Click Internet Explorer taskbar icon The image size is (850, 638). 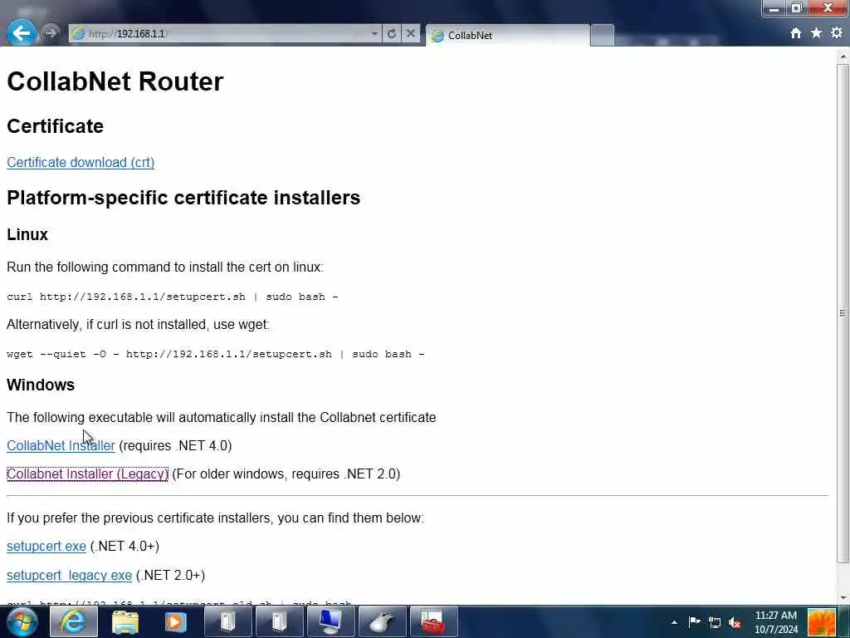click(x=74, y=621)
